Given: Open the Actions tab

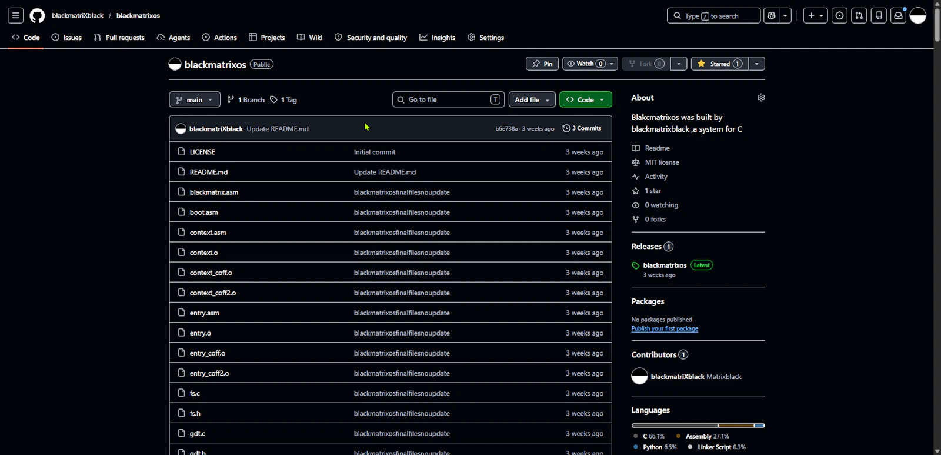Looking at the screenshot, I should click(x=219, y=38).
